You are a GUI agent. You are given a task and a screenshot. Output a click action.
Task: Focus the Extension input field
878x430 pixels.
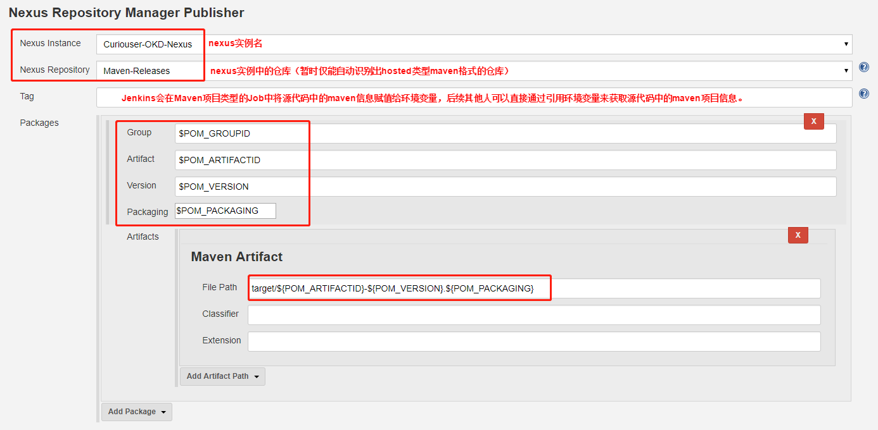(x=534, y=341)
